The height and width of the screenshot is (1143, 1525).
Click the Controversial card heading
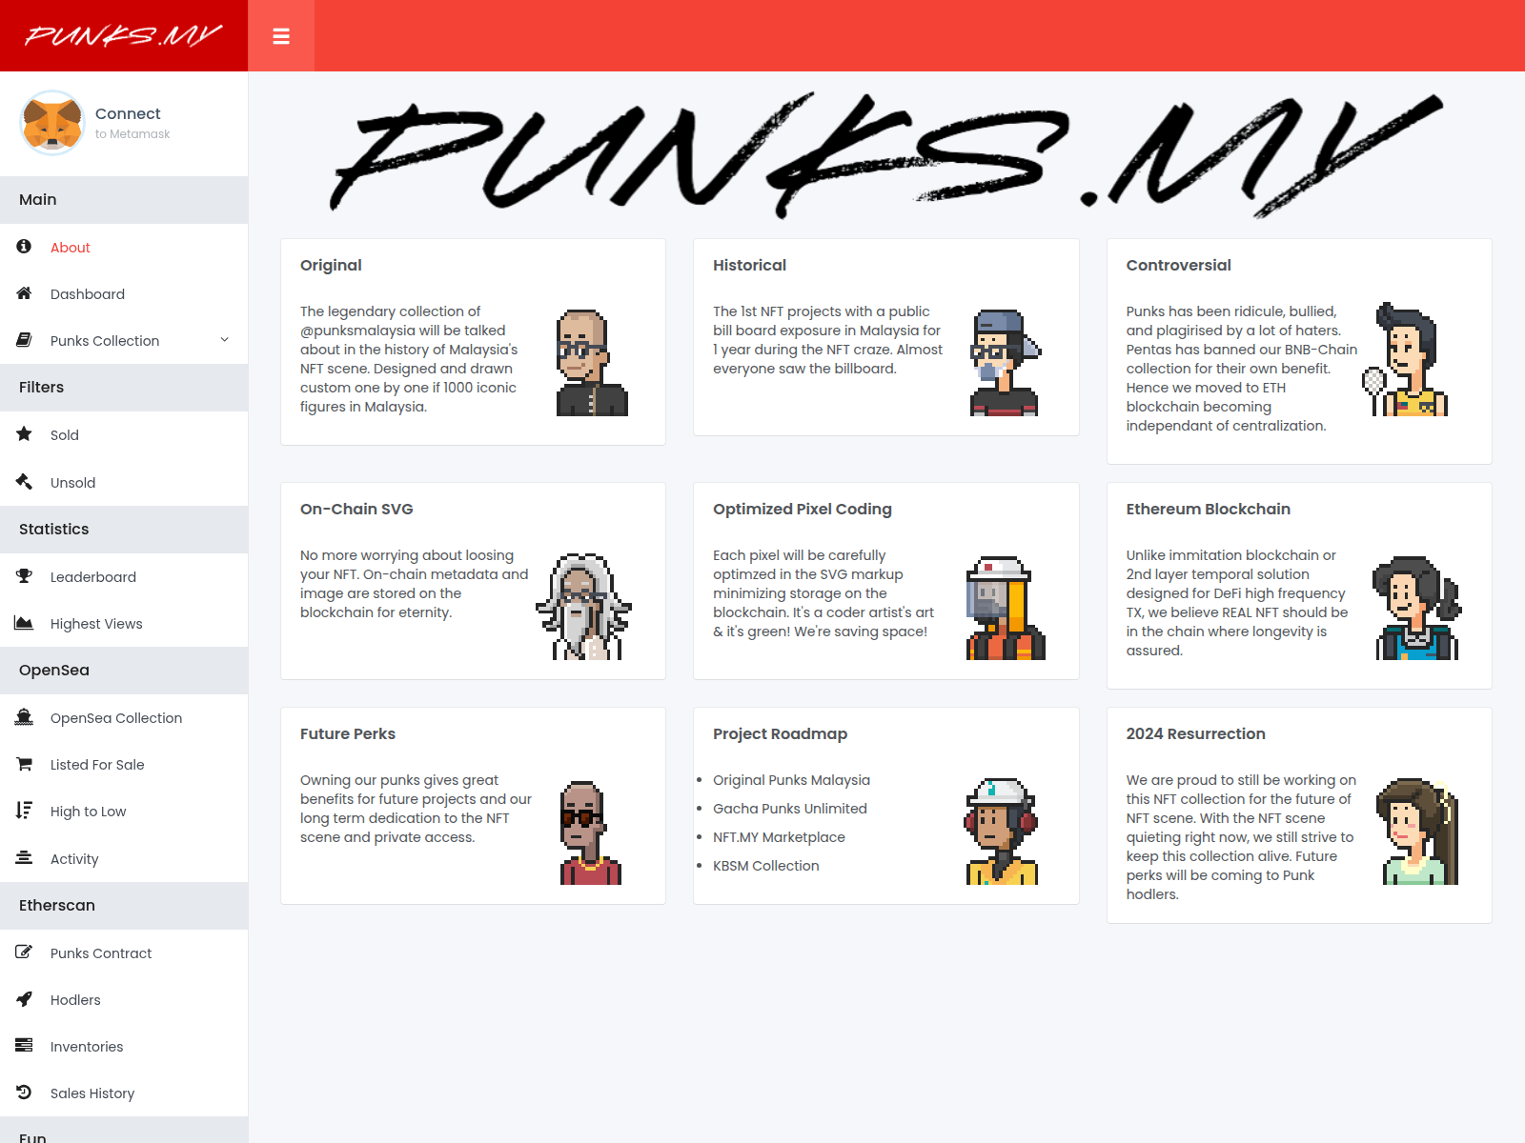[x=1178, y=266]
